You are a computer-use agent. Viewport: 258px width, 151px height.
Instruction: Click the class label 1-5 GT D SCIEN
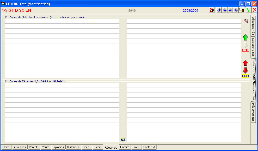coord(16,10)
